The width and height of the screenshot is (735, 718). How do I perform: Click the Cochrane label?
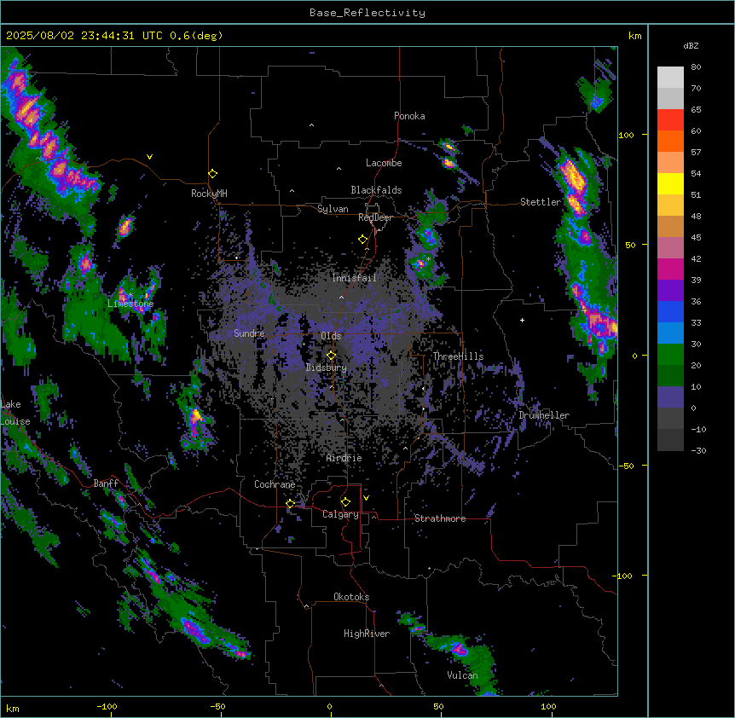pos(275,484)
